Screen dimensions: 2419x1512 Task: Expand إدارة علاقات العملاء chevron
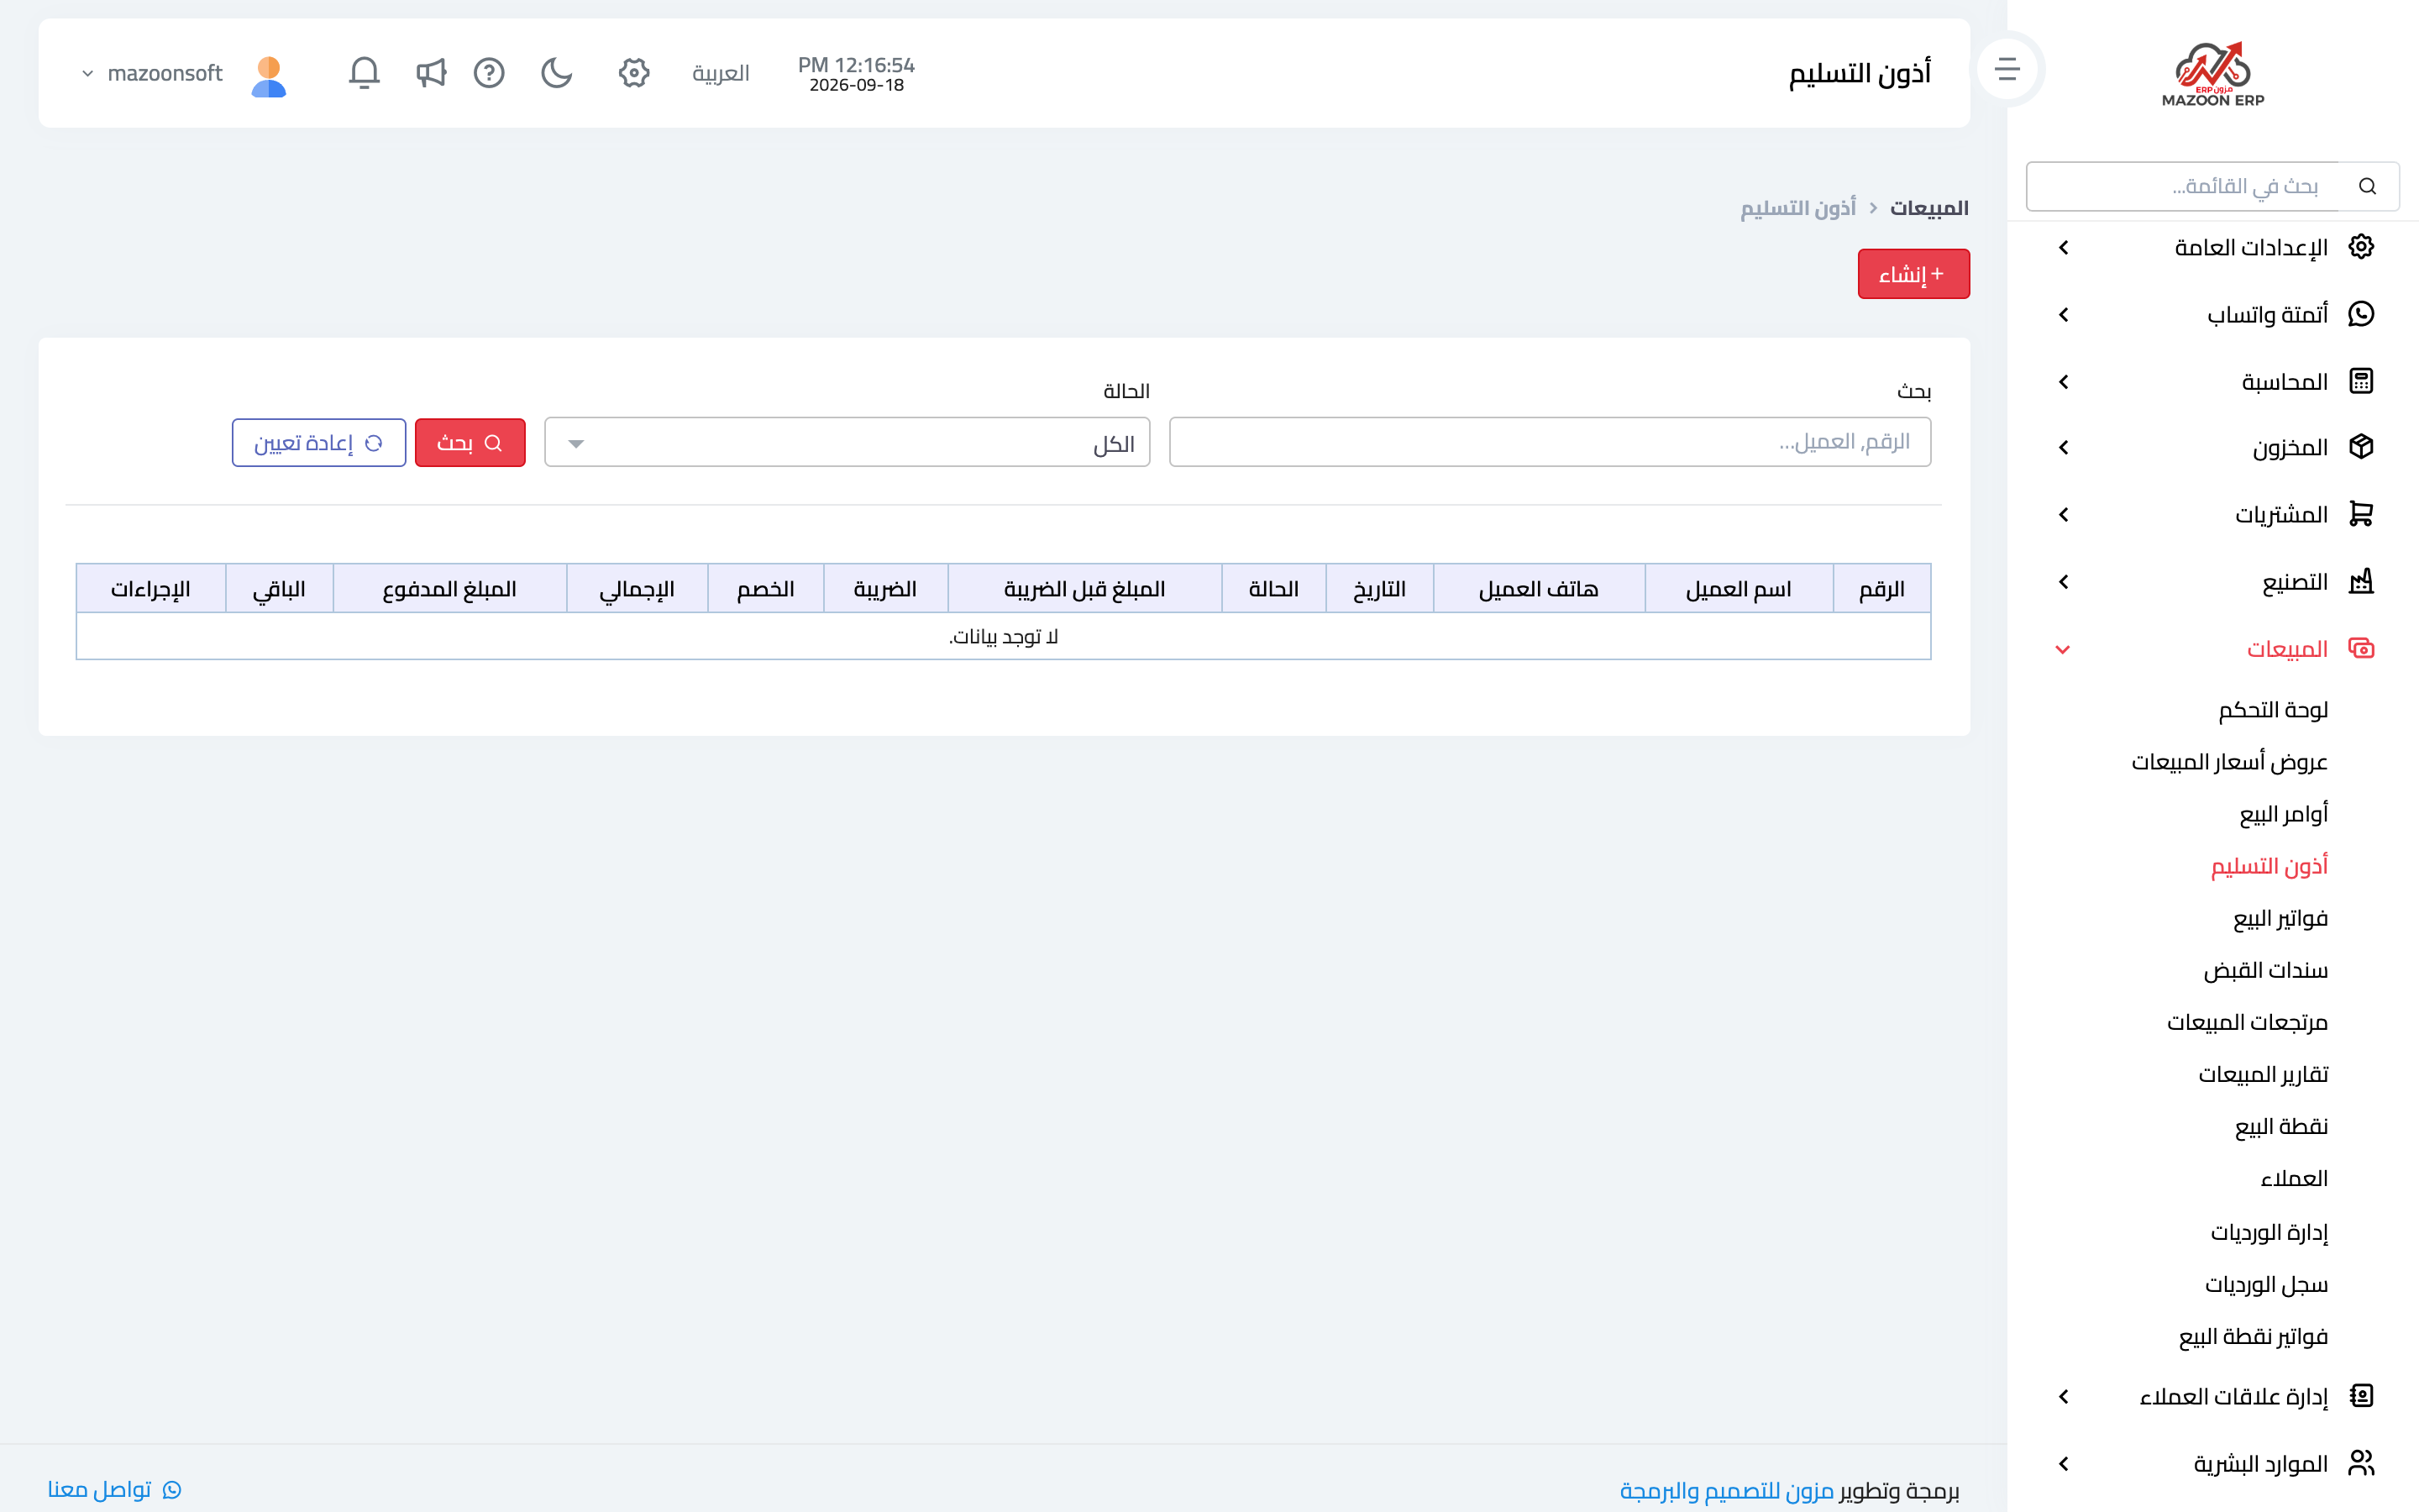[2065, 1397]
